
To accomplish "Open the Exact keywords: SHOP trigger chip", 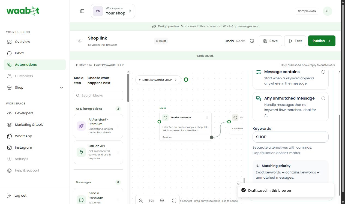I will [x=158, y=80].
